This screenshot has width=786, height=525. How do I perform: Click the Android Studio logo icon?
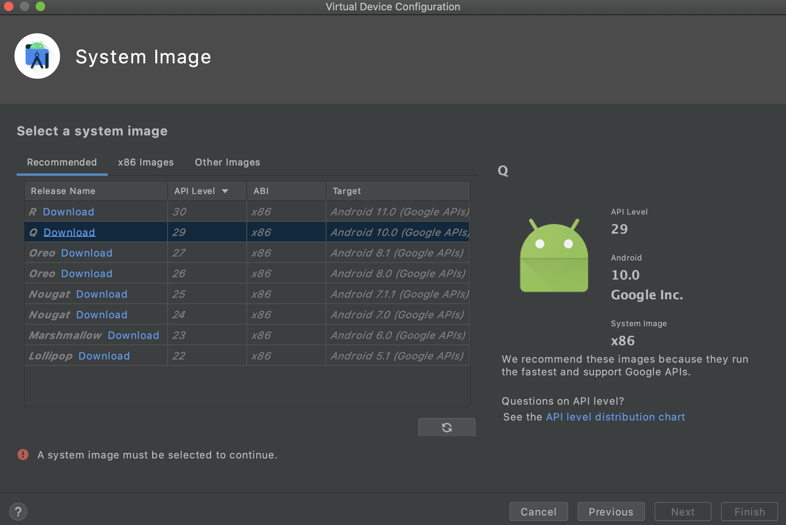point(37,56)
